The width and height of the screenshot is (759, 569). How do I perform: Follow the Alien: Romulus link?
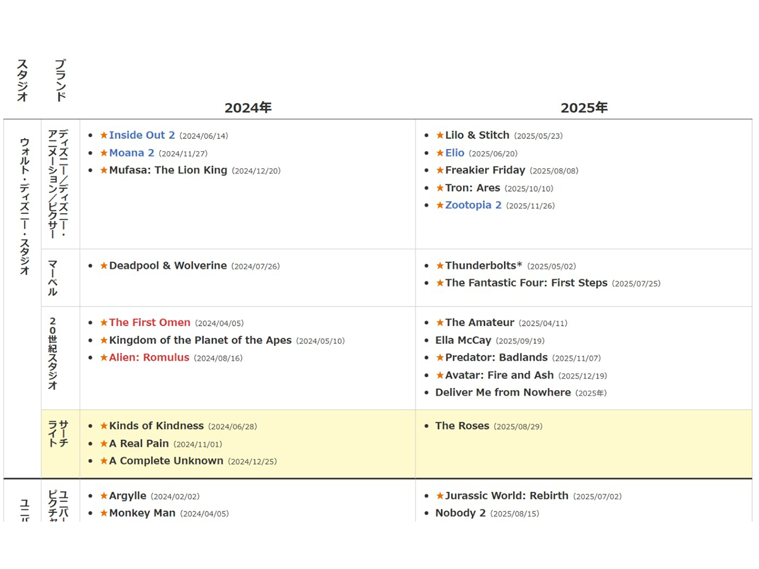[x=149, y=358]
